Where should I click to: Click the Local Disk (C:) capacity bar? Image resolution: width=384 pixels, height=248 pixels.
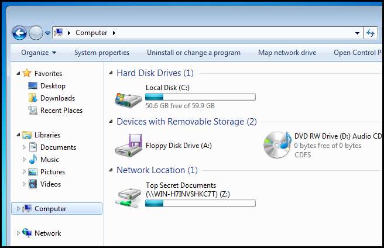click(200, 97)
